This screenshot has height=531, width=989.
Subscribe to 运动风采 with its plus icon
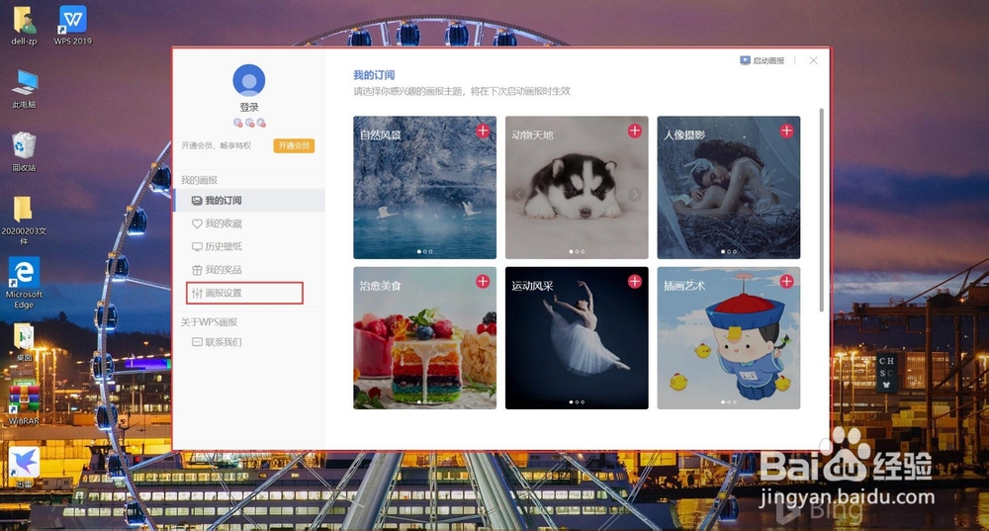[635, 281]
